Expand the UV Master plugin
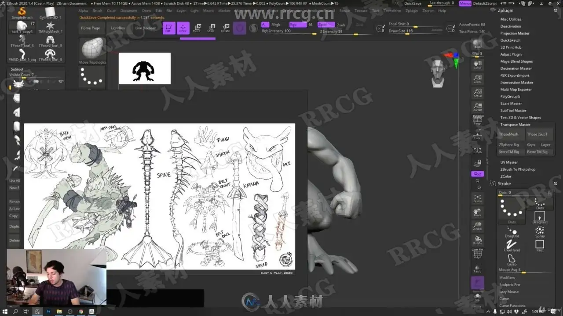Image resolution: width=563 pixels, height=316 pixels. click(509, 162)
